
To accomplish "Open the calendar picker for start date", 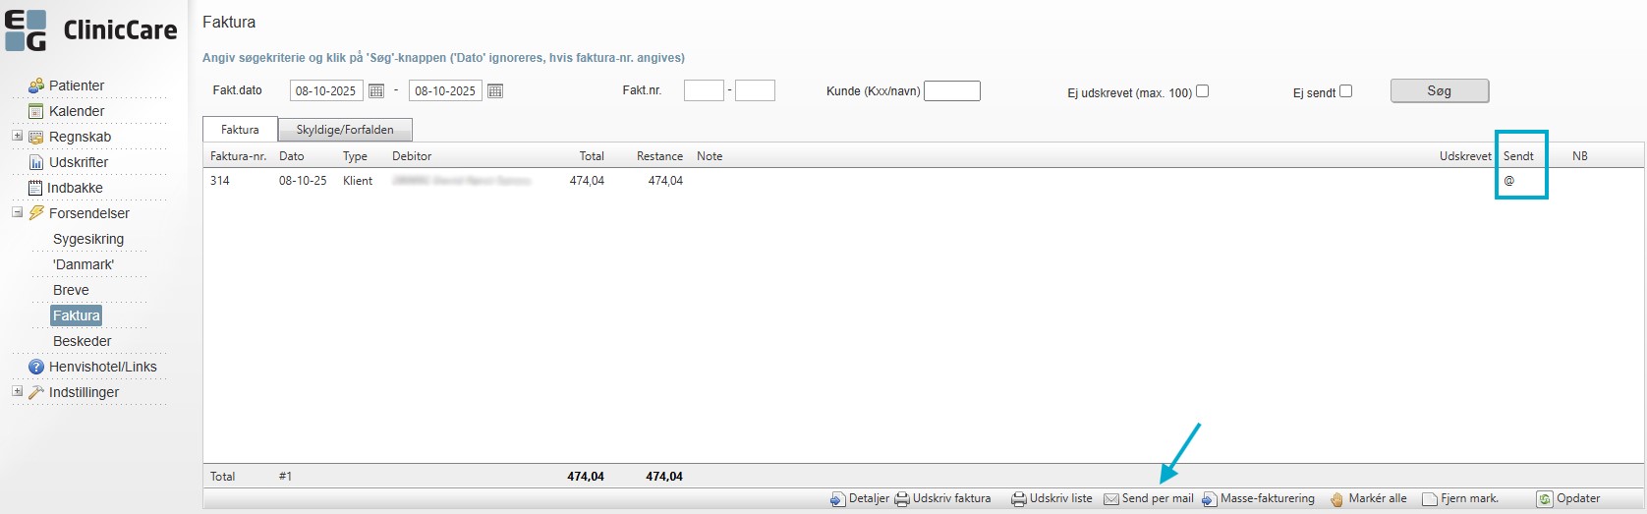I will (x=376, y=91).
